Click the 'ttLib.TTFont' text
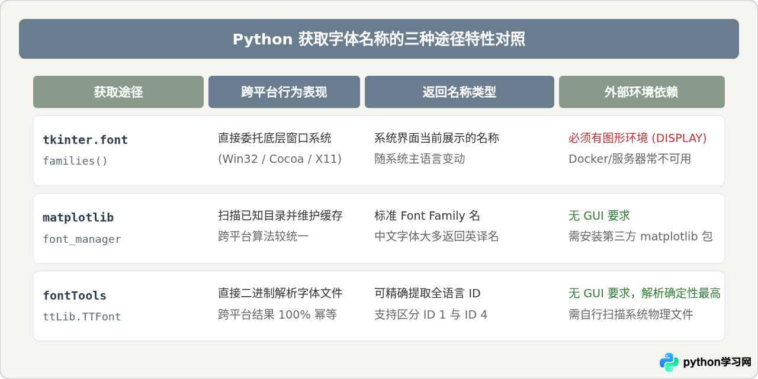This screenshot has height=379, width=758. (82, 316)
